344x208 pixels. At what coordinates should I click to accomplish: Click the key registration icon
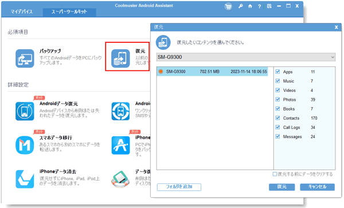(x=241, y=6)
